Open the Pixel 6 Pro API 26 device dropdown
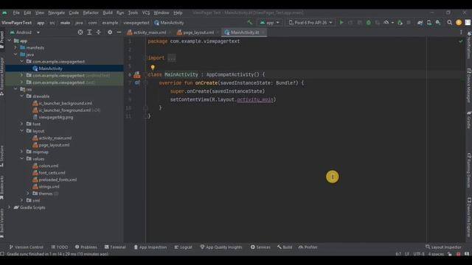The height and width of the screenshot is (265, 472). (310, 23)
